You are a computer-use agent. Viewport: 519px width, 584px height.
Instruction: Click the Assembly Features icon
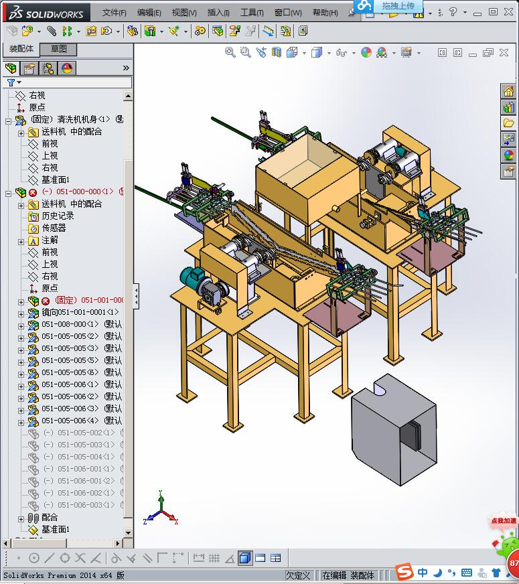150,31
